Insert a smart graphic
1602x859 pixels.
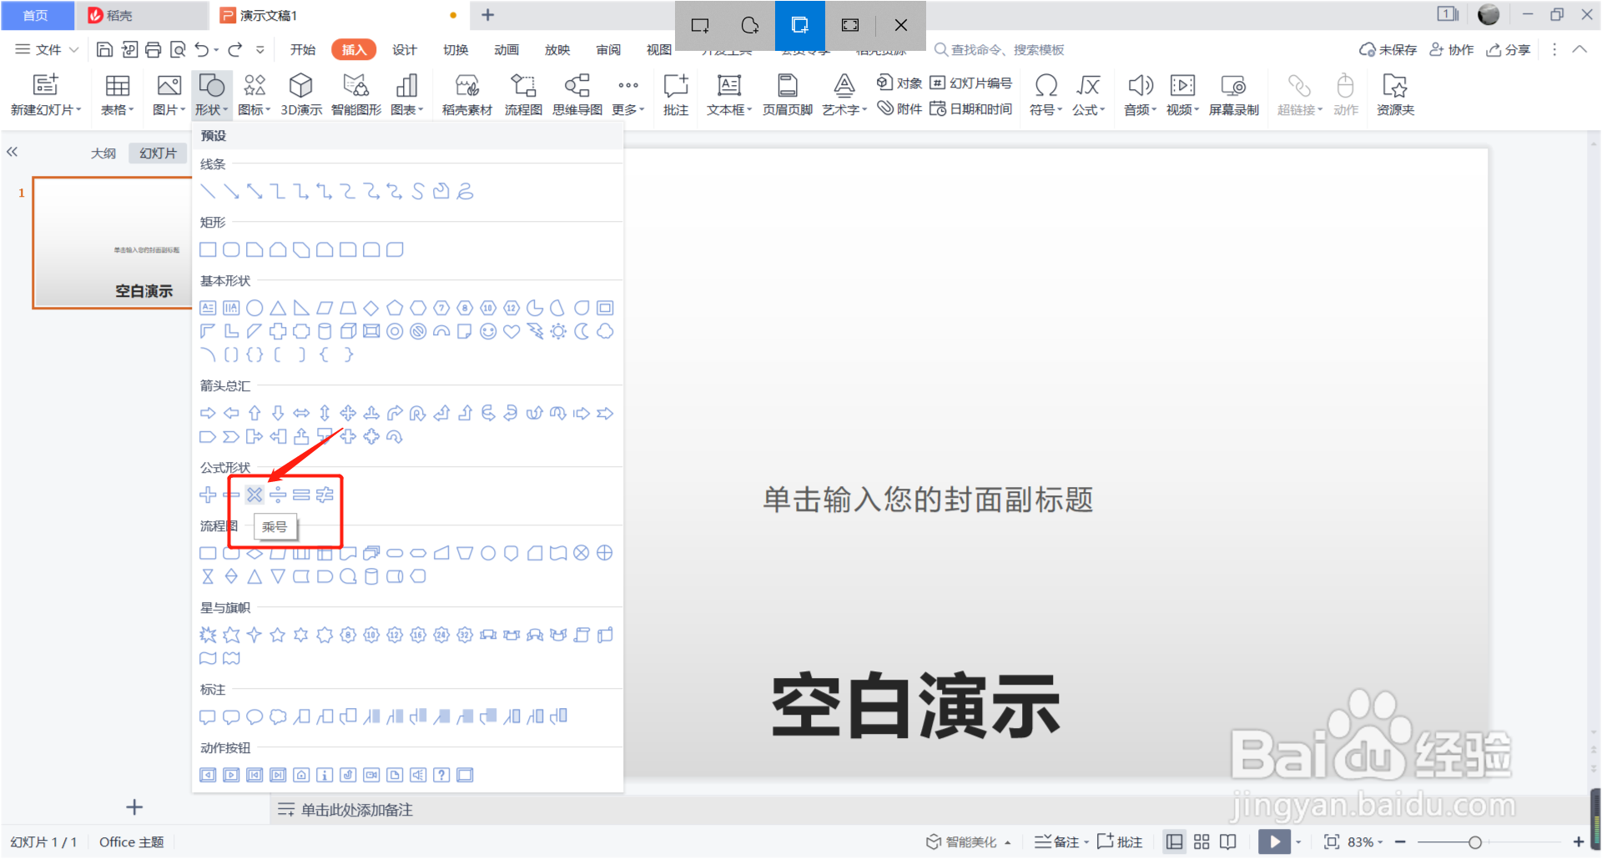[356, 94]
